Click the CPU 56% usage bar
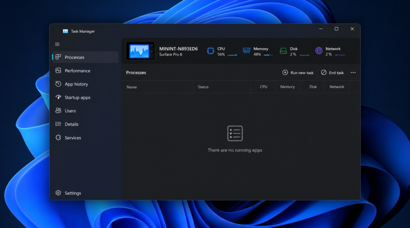Screen dimensions: 410x228 click(x=232, y=55)
